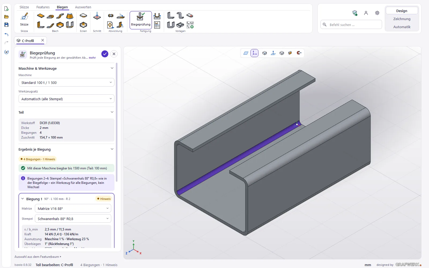
Task: Select the truncated cone sheet tool in Blech
Action: pyautogui.click(x=70, y=16)
